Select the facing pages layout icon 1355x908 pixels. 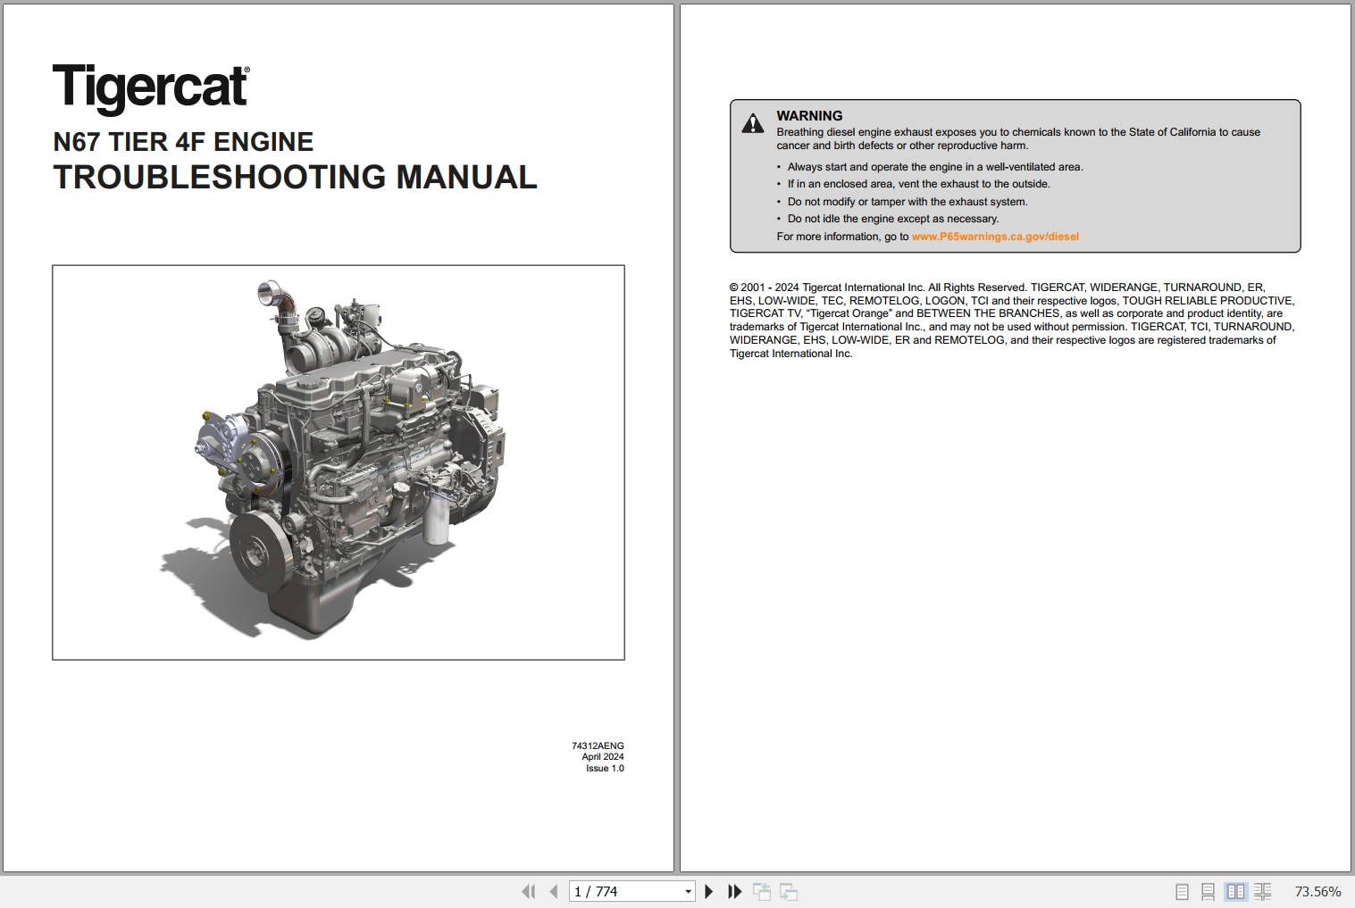click(x=1236, y=891)
